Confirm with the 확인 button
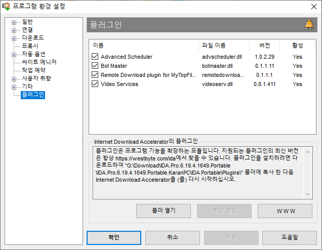 114,238
